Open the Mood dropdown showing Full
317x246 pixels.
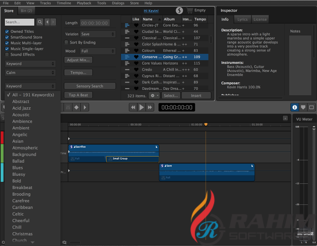point(98,51)
